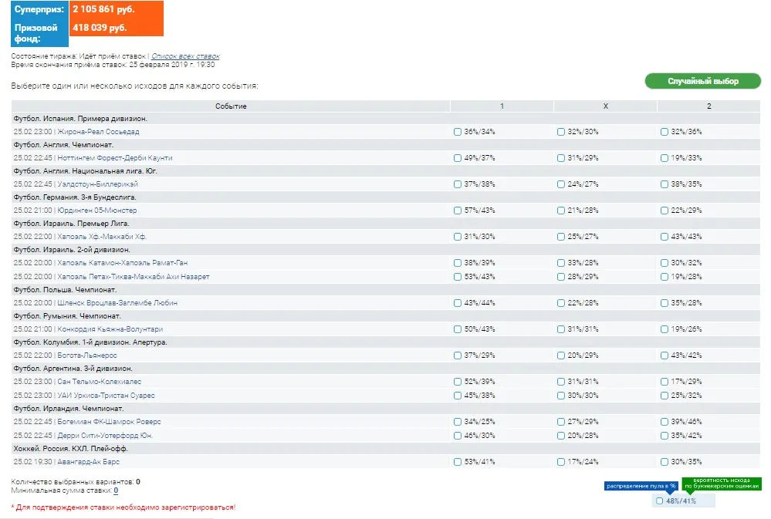Image resolution: width=771 pixels, height=519 pixels.
Task: Tick draw for УАИ Уркиса-Тристан Суарес
Action: coord(560,395)
